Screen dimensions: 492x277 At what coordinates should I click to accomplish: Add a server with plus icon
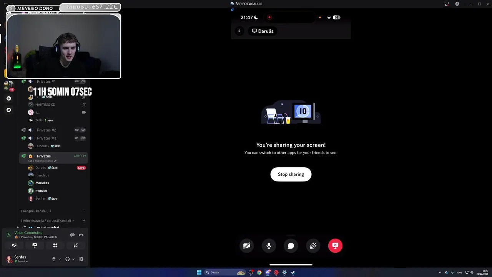[x=8, y=98]
